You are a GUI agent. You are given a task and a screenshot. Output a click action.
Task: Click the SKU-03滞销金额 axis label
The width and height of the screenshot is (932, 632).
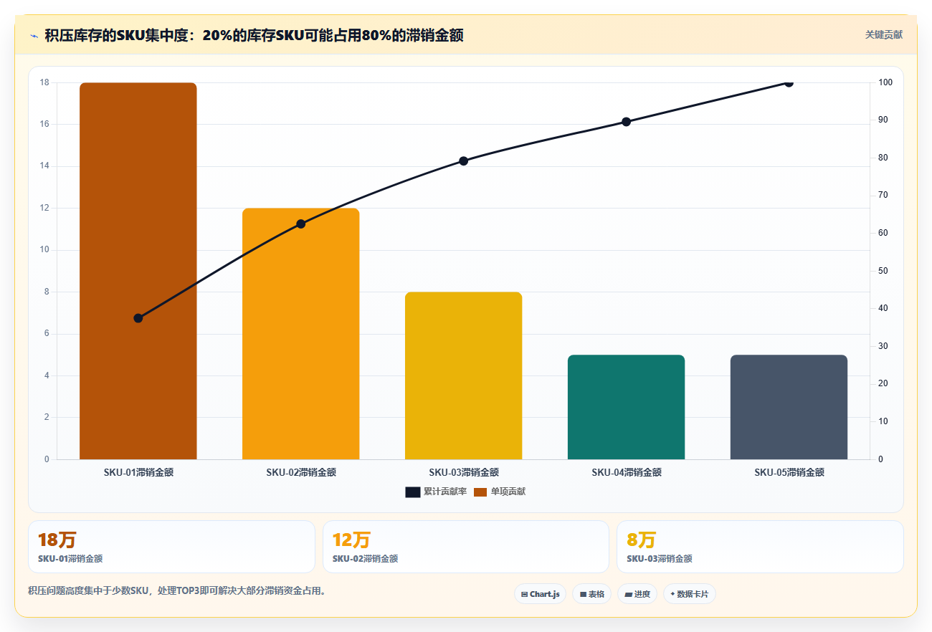[464, 472]
